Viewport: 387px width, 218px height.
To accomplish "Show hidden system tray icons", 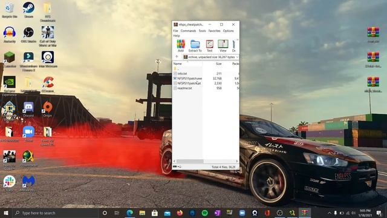I will [x=329, y=213].
